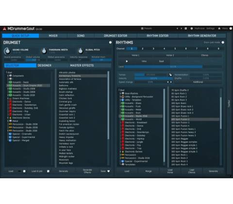Expand the Acoustic - Blues rhythm folder
The width and height of the screenshot is (233, 204).
point(120,103)
